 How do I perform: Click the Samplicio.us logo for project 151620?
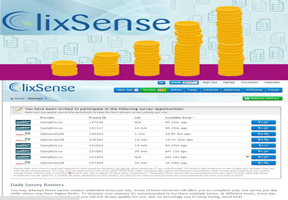[x=23, y=146]
